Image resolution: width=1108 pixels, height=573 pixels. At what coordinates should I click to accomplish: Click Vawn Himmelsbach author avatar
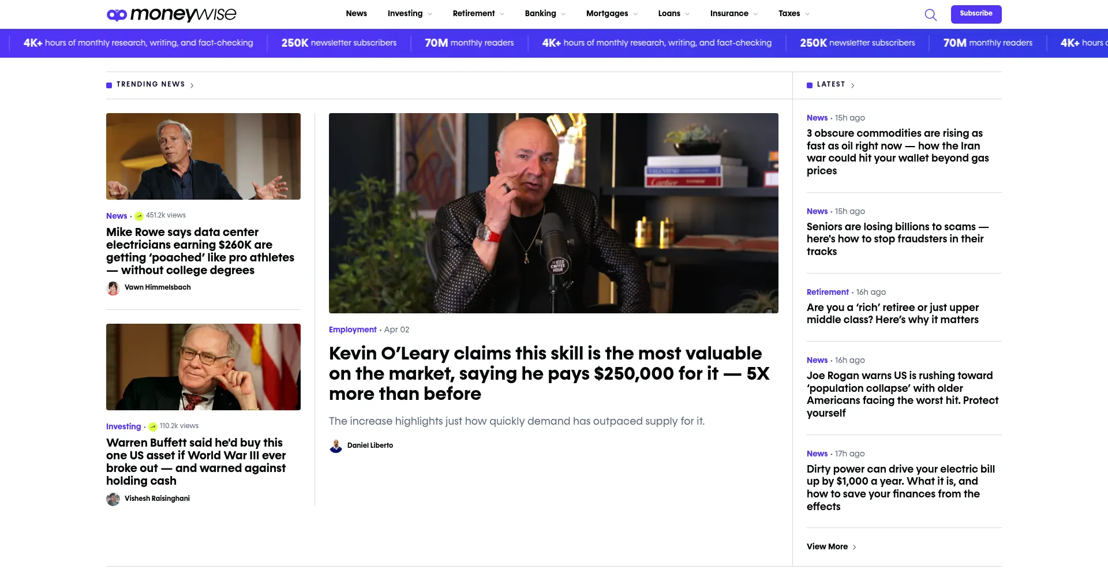(113, 288)
